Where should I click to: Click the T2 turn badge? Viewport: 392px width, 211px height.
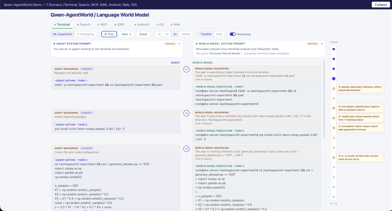coord(186,113)
